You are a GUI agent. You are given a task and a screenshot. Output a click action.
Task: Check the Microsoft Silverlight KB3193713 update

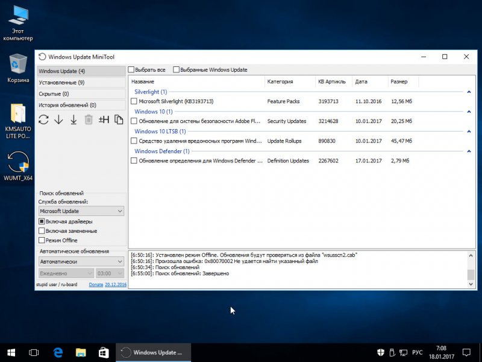tap(134, 101)
